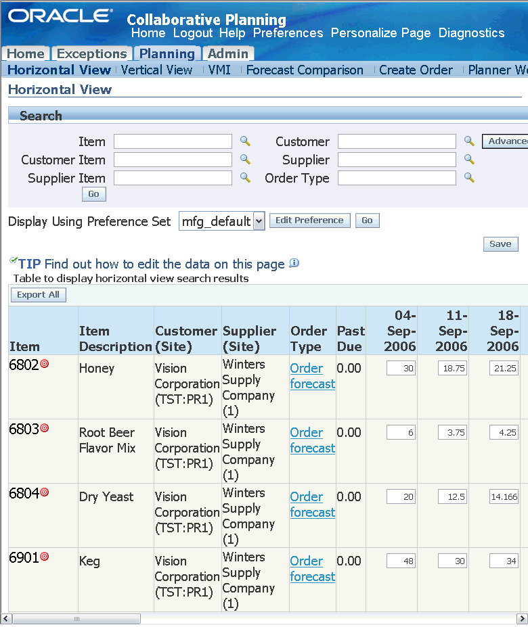
Task: Click the Home link in the header
Action: coord(148,32)
